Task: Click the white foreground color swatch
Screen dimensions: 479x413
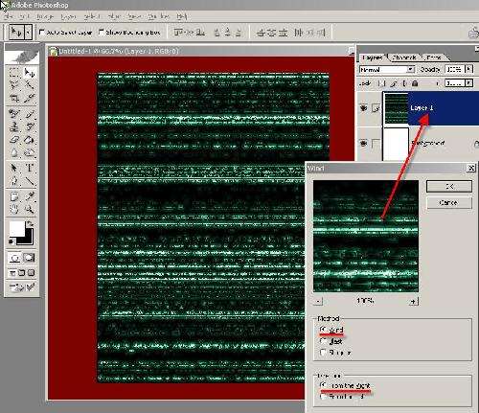Action: (x=16, y=228)
